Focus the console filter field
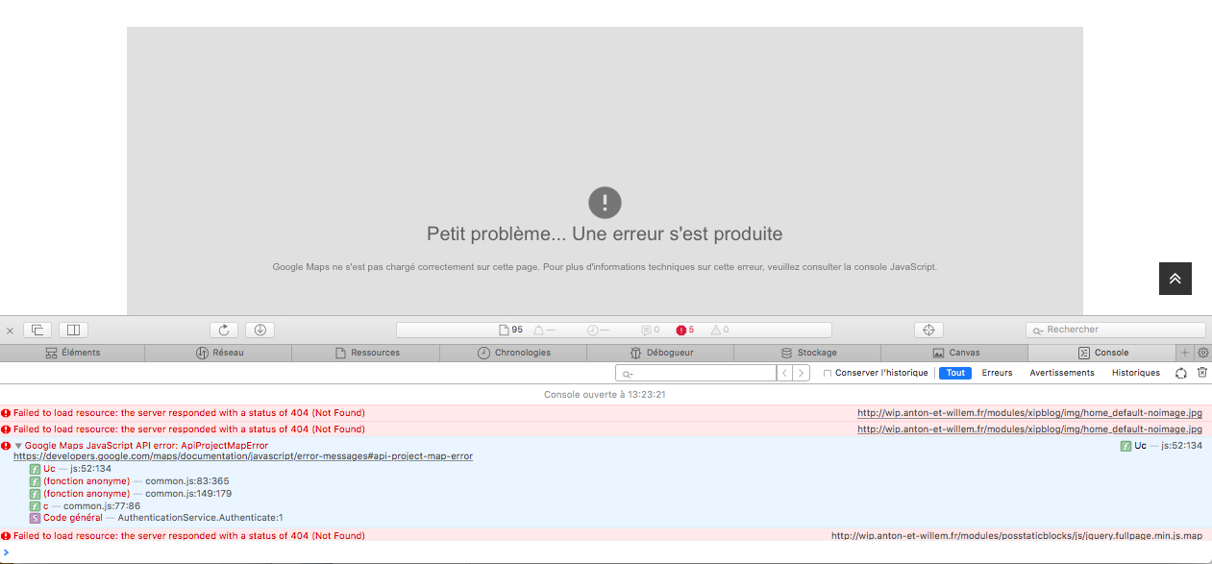The height and width of the screenshot is (564, 1212). (695, 373)
